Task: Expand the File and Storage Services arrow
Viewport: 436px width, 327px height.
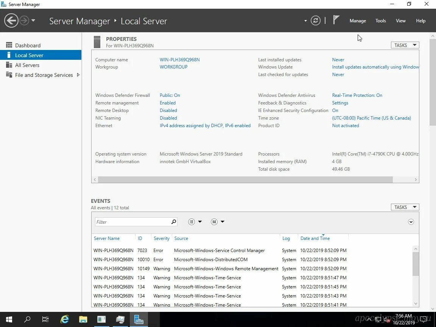Action: pos(78,75)
